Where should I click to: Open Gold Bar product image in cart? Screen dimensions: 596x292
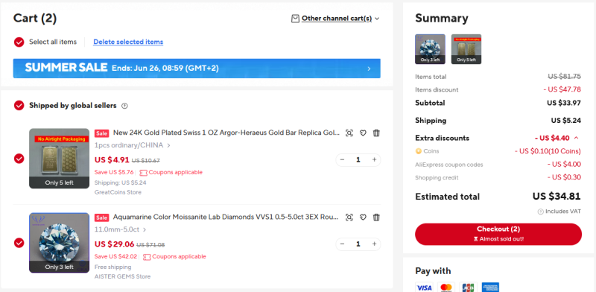(60, 158)
